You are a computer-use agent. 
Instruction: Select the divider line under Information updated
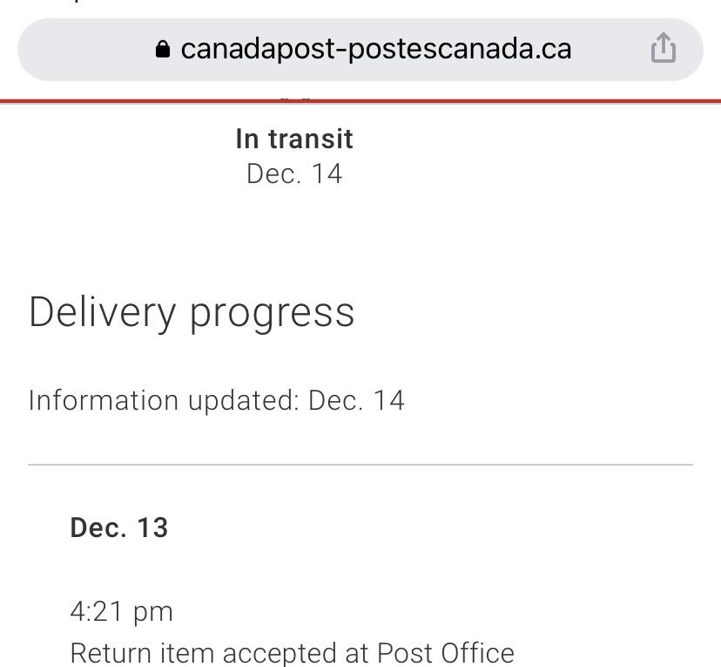coord(360,465)
